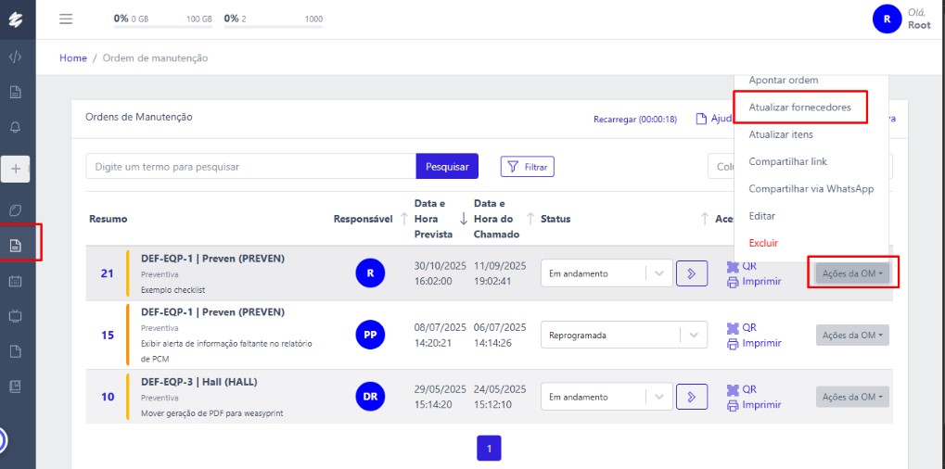Click the code brackets icon in sidebar
This screenshot has width=945, height=469.
tap(15, 57)
